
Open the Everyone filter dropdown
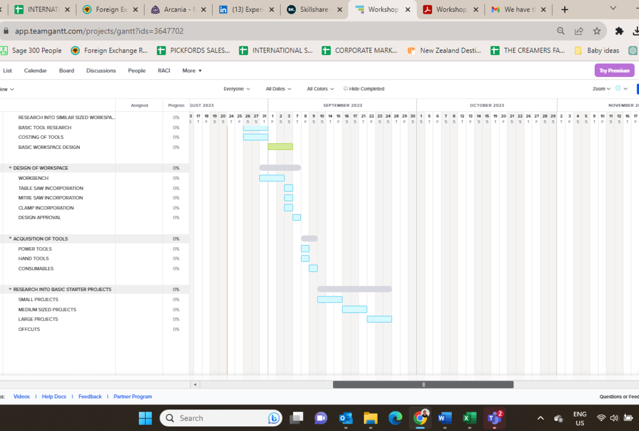point(237,89)
